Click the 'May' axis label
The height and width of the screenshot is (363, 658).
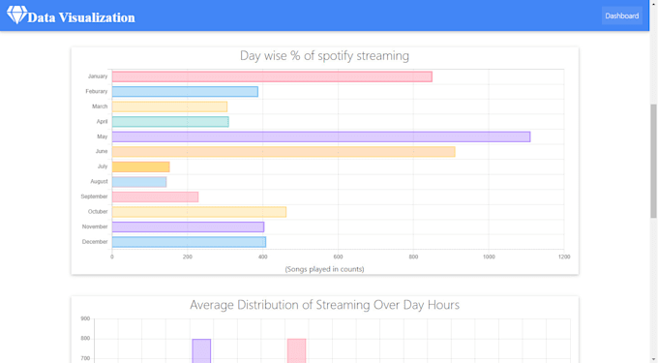coord(103,136)
